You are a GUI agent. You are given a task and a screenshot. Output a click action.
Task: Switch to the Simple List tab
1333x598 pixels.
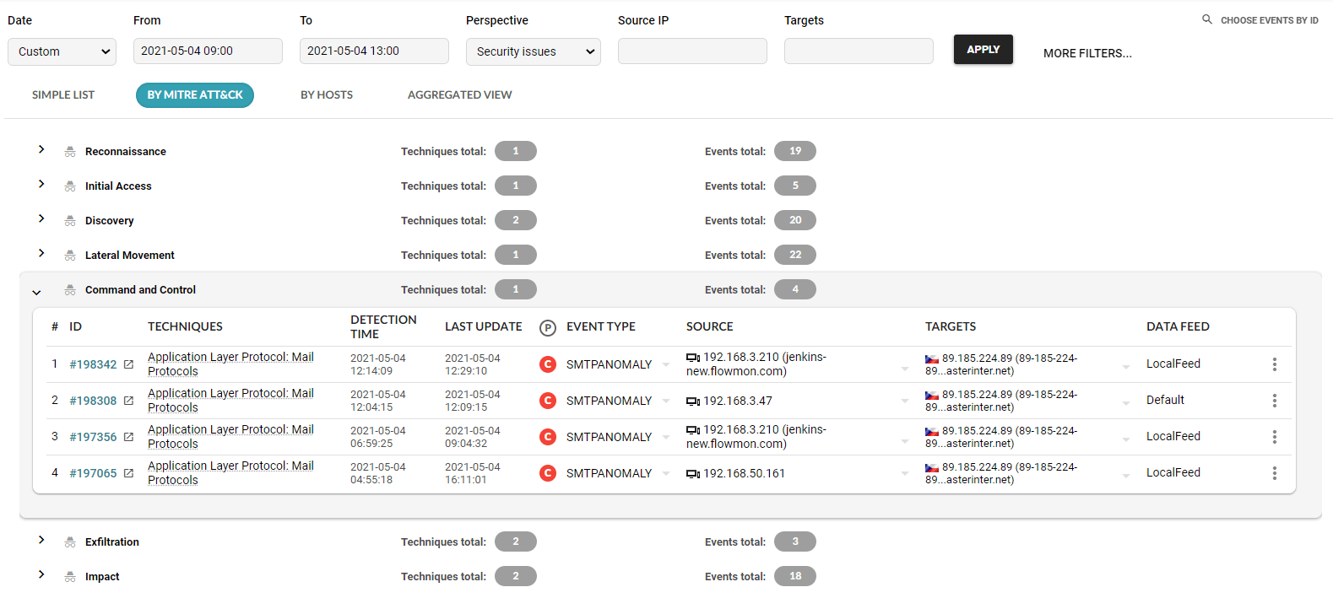pyautogui.click(x=63, y=95)
